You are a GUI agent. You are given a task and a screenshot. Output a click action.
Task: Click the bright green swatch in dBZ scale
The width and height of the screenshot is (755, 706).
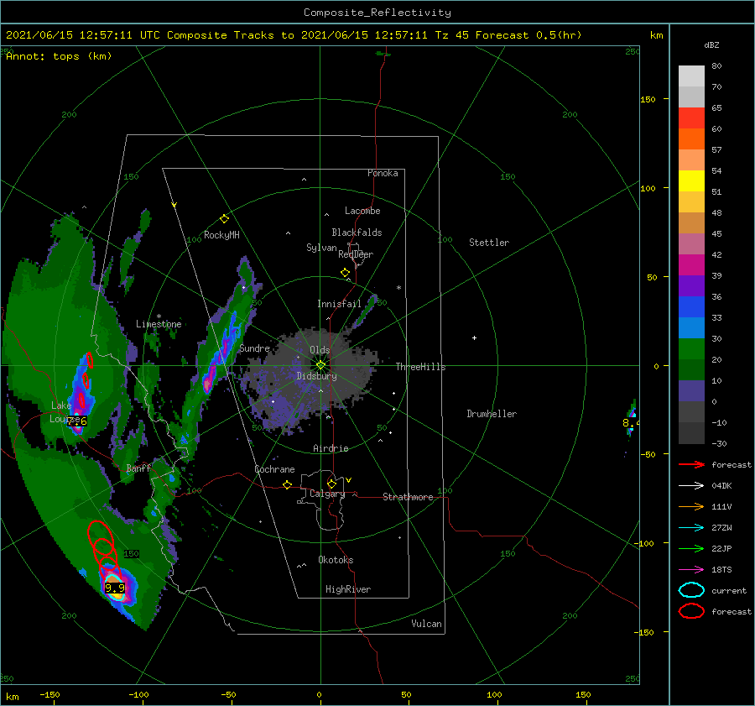(691, 349)
